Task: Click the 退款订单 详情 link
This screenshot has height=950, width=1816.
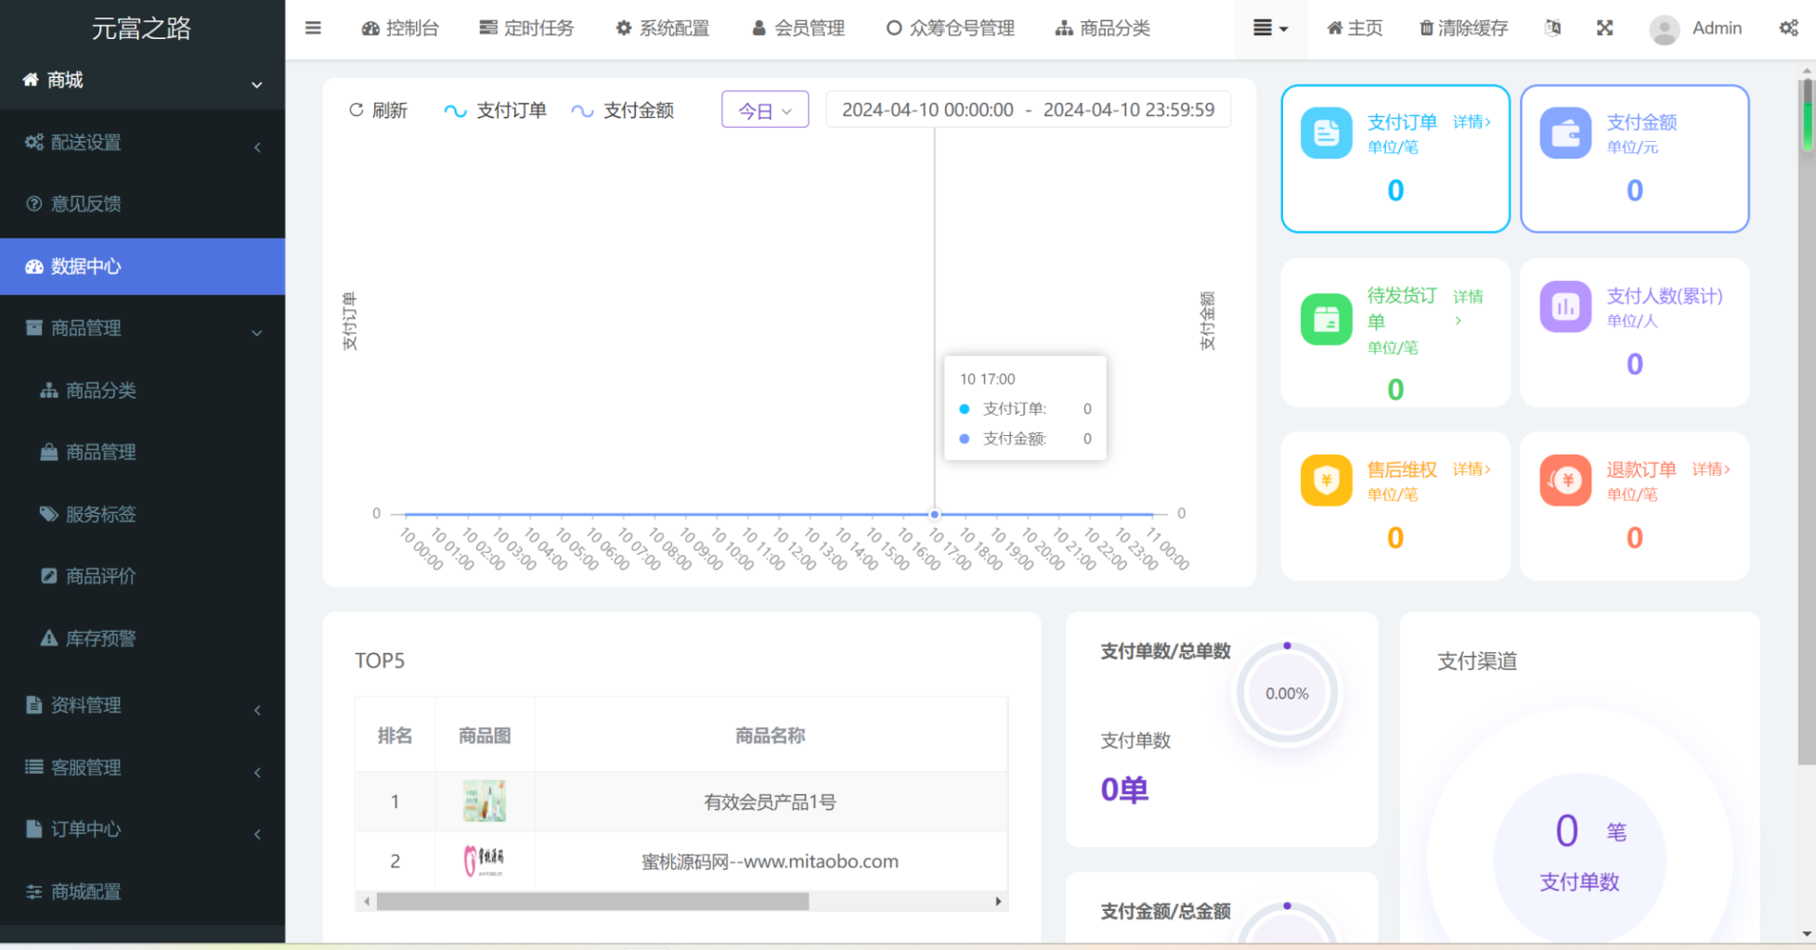Action: pos(1711,469)
